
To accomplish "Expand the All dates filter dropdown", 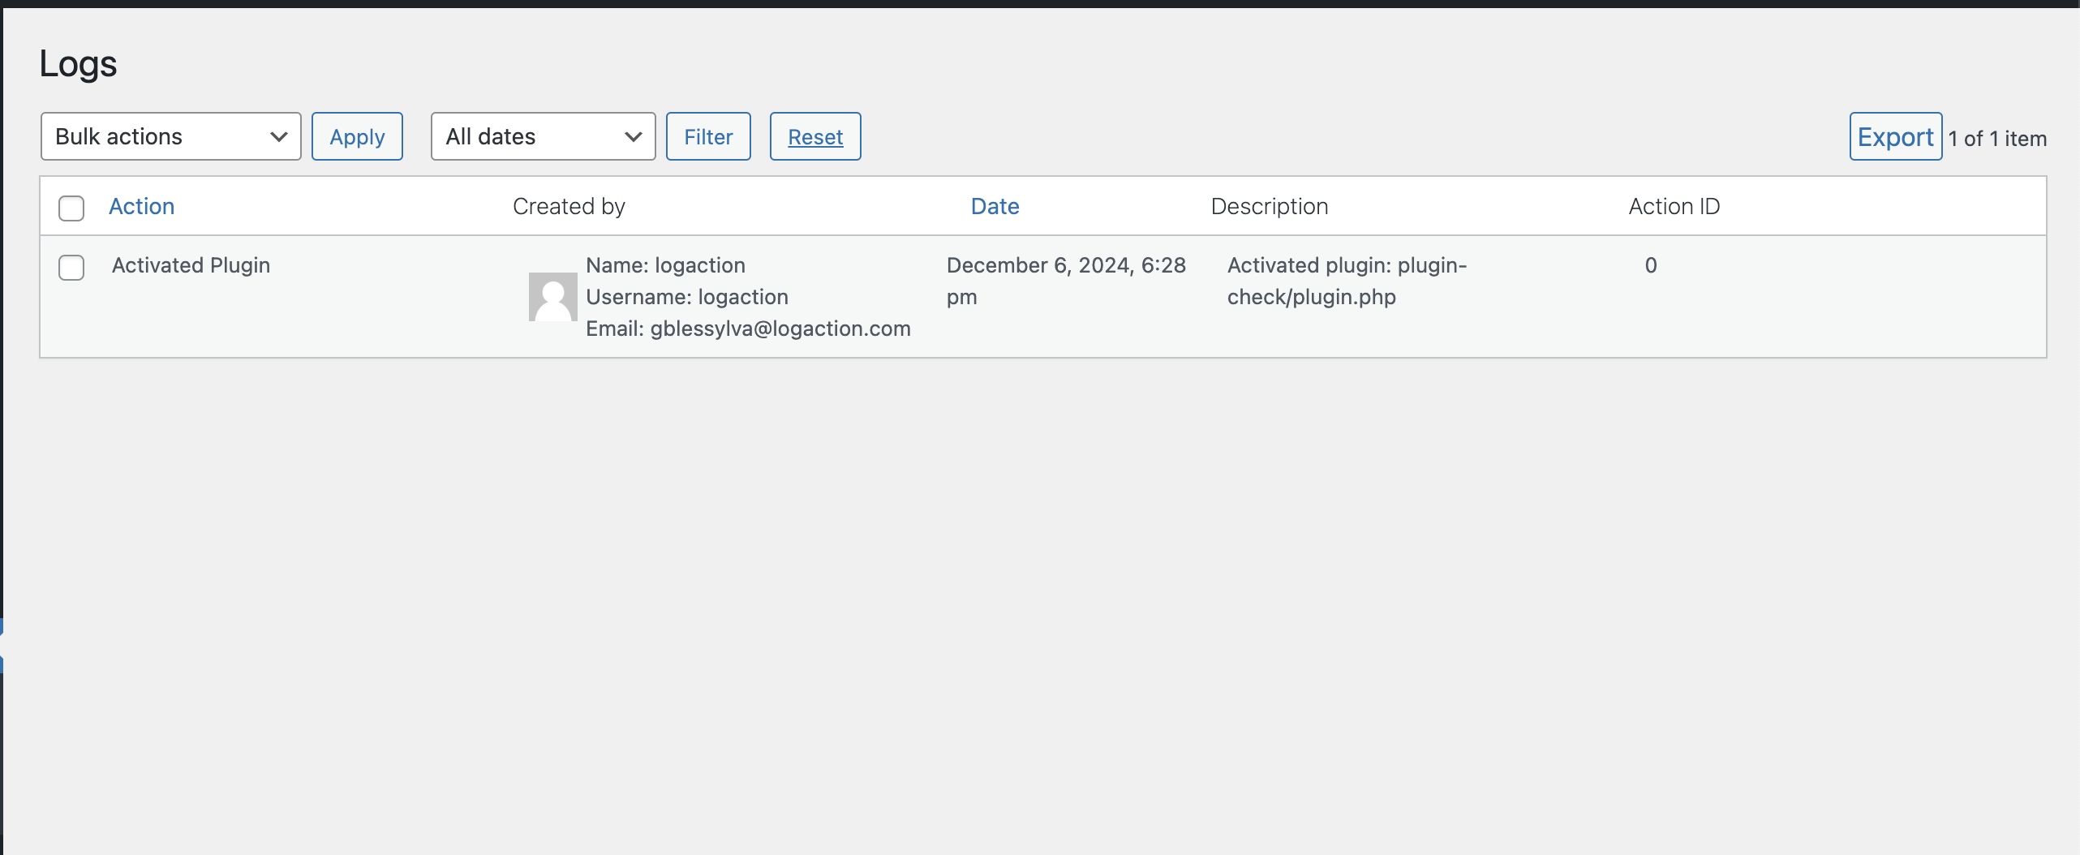I will [543, 136].
